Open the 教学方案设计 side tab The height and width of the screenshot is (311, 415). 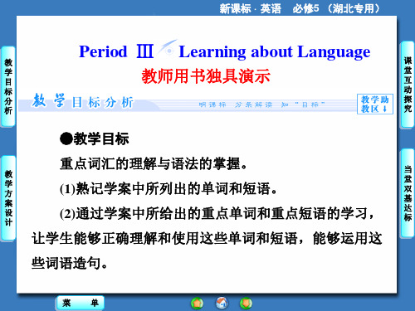pos(8,198)
